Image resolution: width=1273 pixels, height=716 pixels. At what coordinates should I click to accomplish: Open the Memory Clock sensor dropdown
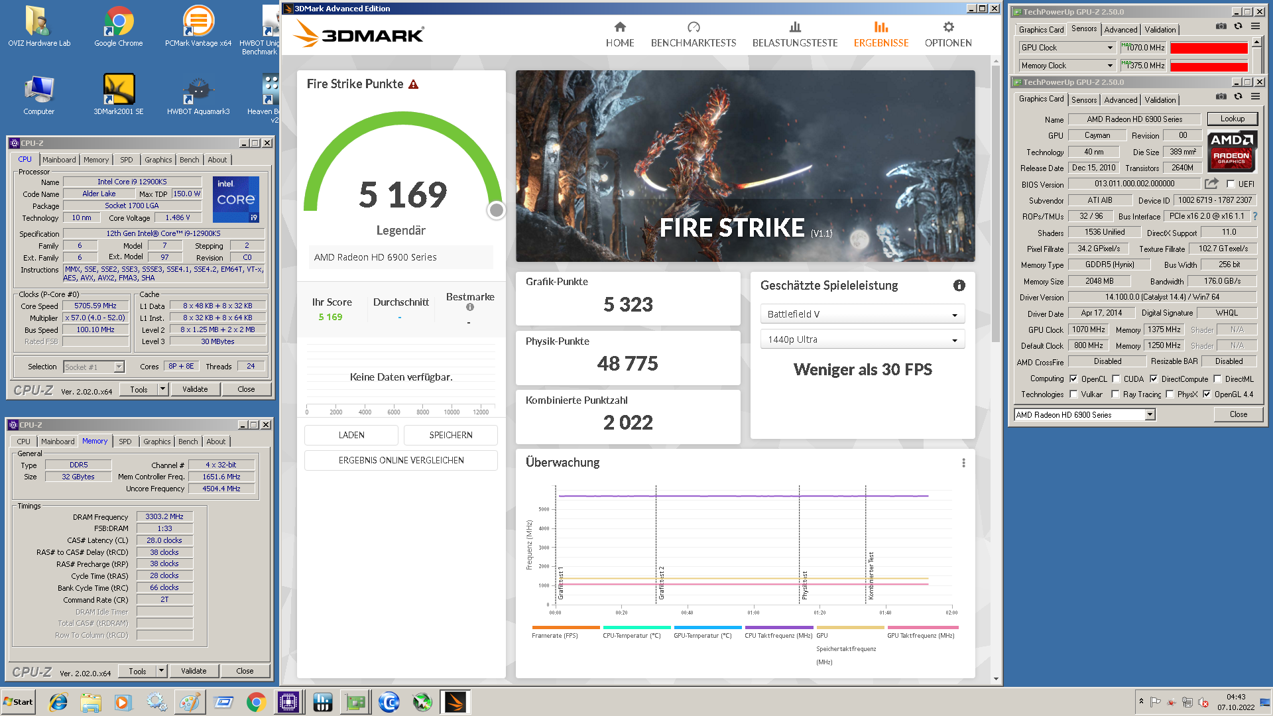click(x=1067, y=66)
